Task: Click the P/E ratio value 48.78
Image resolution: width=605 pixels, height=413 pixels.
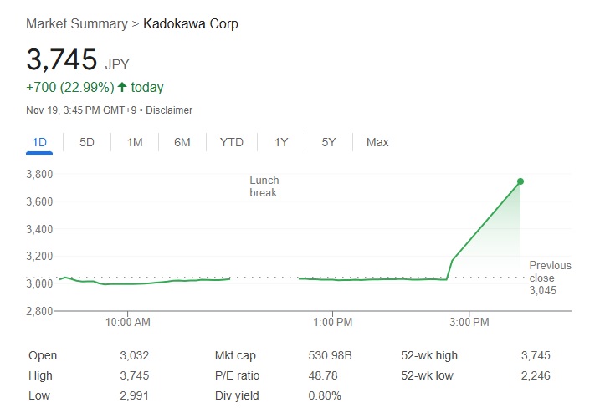Action: (x=323, y=375)
